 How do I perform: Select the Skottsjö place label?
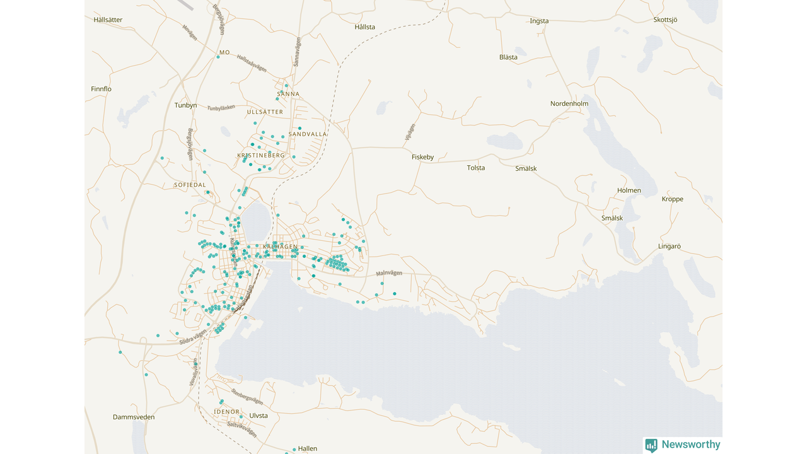(x=665, y=20)
